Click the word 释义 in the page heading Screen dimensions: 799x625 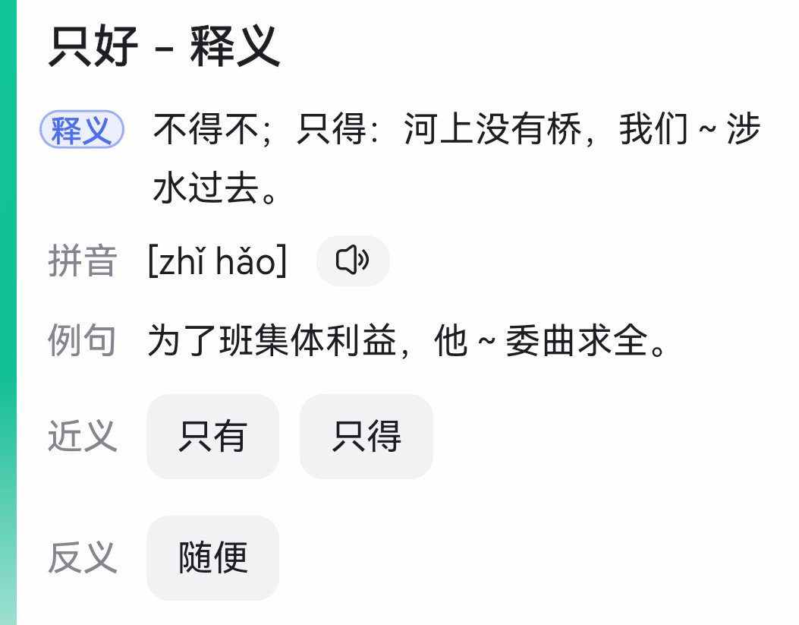pyautogui.click(x=235, y=46)
